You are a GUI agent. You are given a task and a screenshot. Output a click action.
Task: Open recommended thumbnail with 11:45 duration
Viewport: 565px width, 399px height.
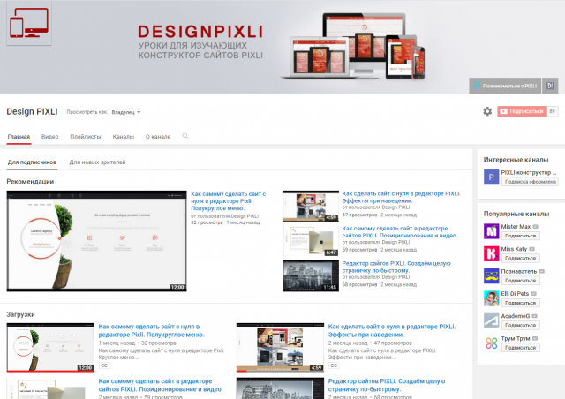pyautogui.click(x=311, y=275)
